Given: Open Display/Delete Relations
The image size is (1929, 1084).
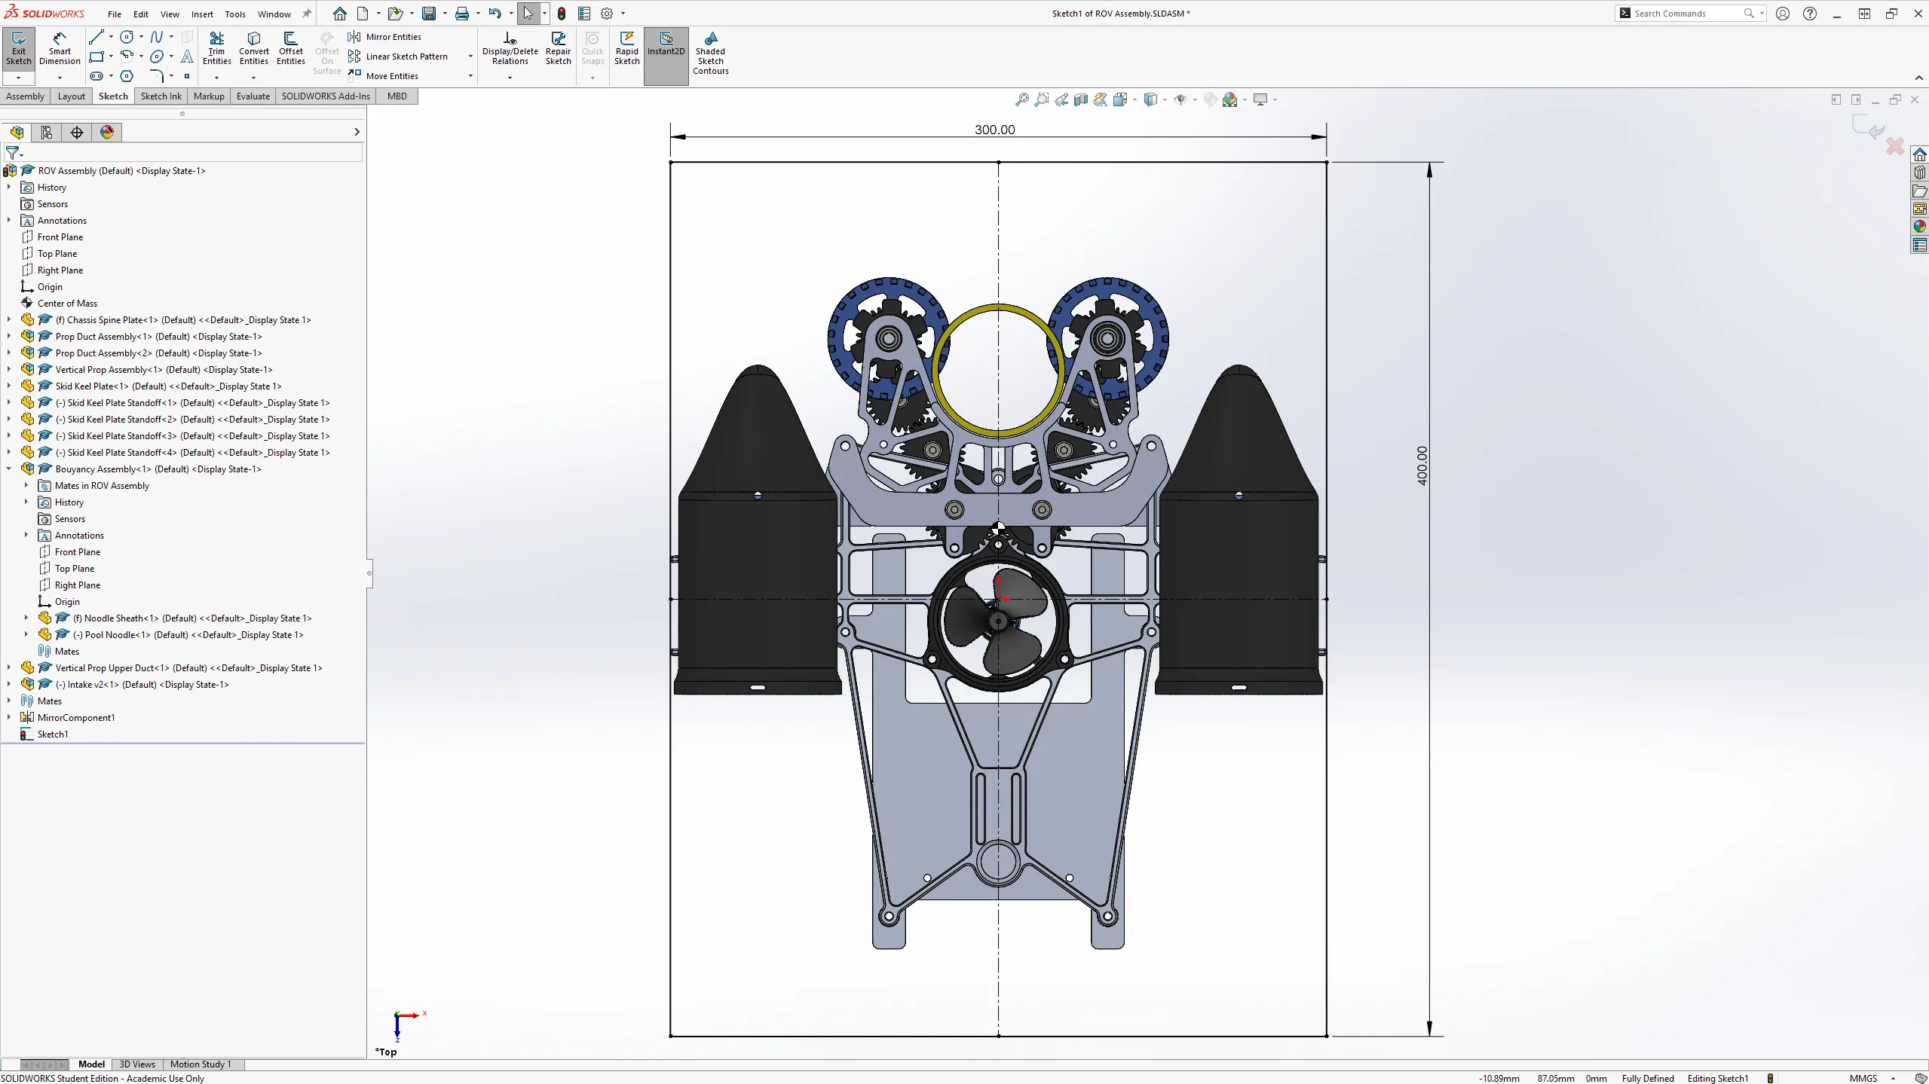Looking at the screenshot, I should [510, 49].
